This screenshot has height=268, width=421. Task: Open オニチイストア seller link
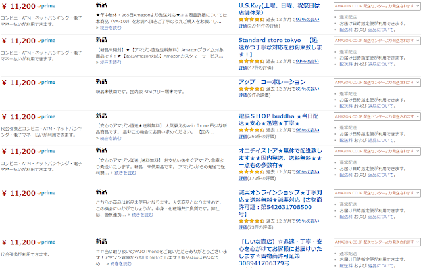(280, 158)
